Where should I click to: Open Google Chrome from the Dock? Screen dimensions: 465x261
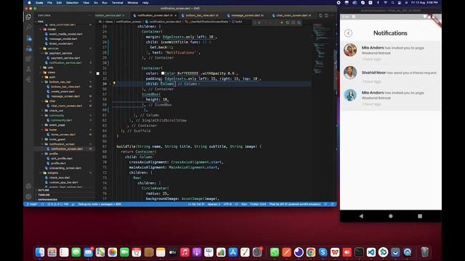click(311, 252)
